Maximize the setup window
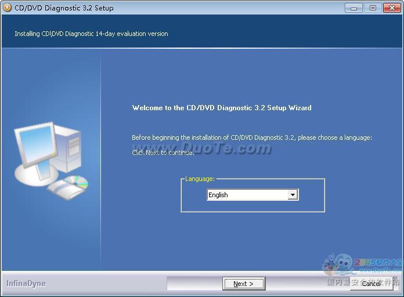 (x=373, y=8)
